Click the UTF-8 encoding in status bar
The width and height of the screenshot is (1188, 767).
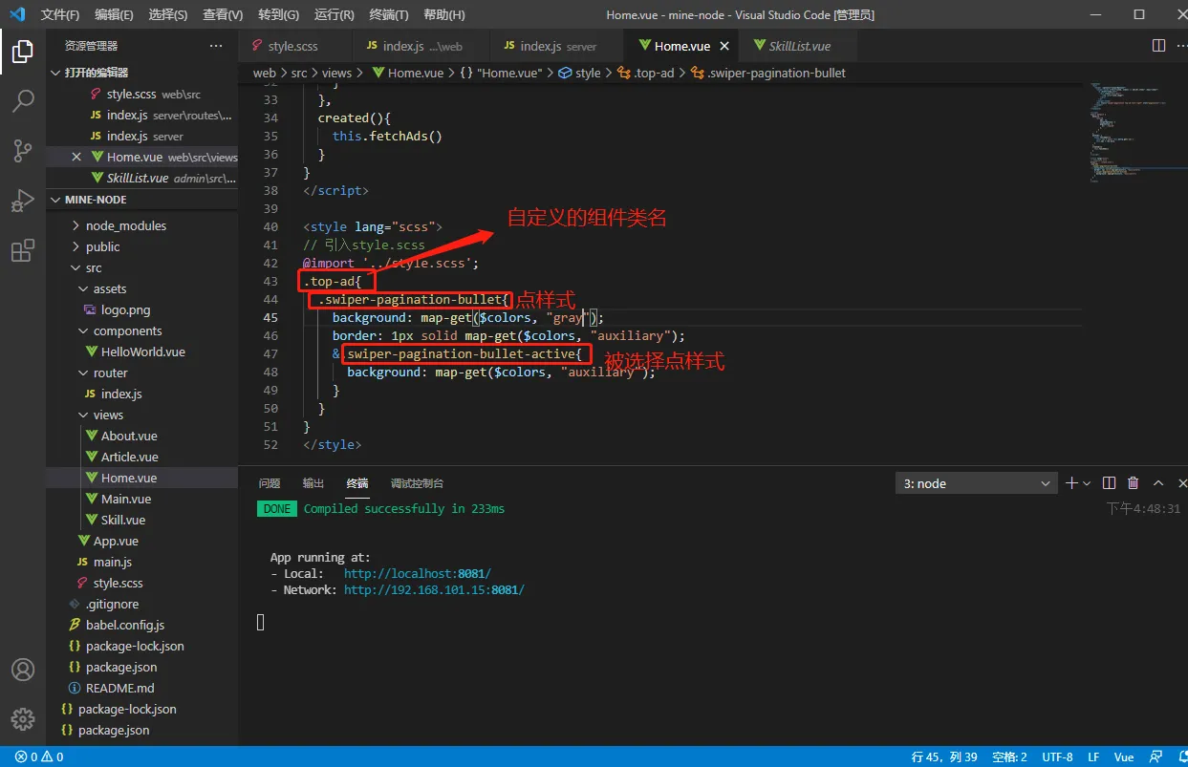tap(1057, 756)
